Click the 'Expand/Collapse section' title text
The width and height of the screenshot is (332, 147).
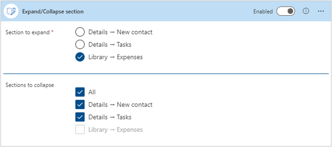(53, 12)
